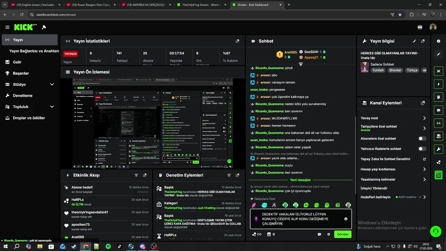Open the filter icon in Etkinlik Akışı
Viewport: 446px width, 251px height.
[136, 175]
